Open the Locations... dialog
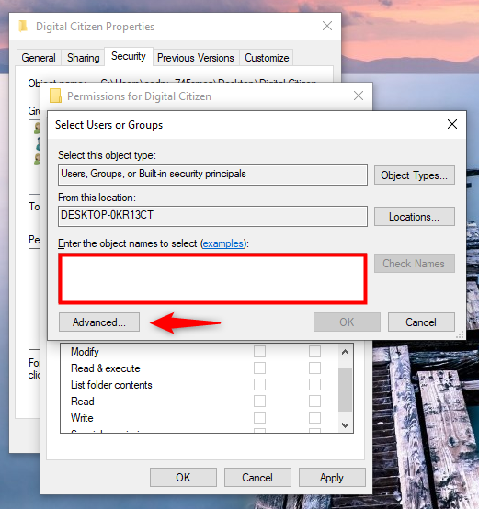 click(x=415, y=217)
